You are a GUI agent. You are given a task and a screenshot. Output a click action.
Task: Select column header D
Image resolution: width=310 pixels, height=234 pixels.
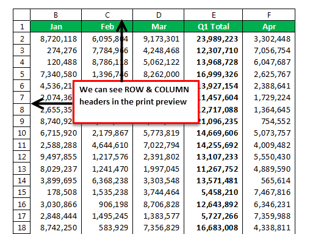tap(158, 15)
